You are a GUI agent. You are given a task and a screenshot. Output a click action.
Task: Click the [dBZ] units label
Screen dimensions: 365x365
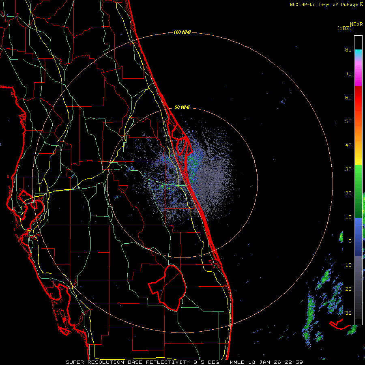point(344,28)
